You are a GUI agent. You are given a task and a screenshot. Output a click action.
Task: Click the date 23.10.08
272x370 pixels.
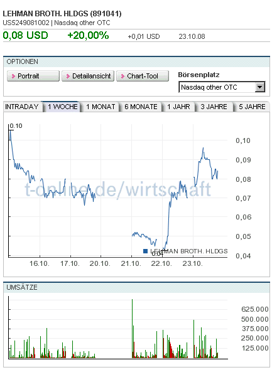[x=192, y=36]
